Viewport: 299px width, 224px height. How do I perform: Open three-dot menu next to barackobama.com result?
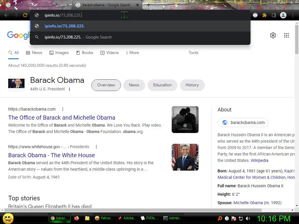point(63,109)
